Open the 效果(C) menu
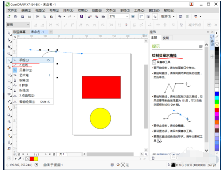The image size is (222, 170). tap(82, 10)
